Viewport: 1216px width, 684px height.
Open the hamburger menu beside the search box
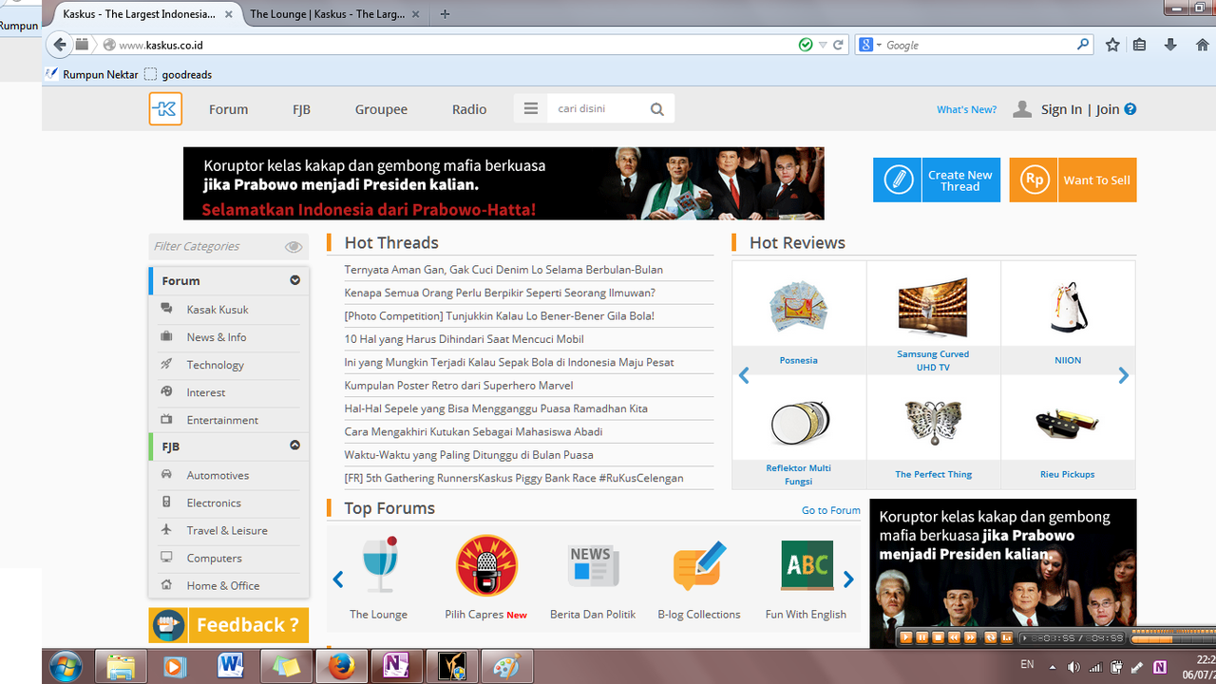pos(530,109)
